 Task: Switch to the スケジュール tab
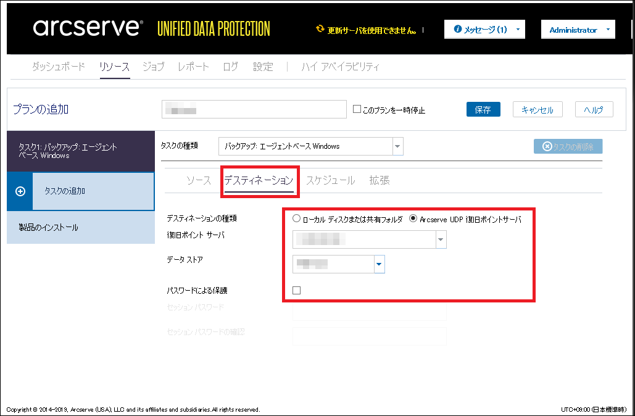pyautogui.click(x=331, y=180)
